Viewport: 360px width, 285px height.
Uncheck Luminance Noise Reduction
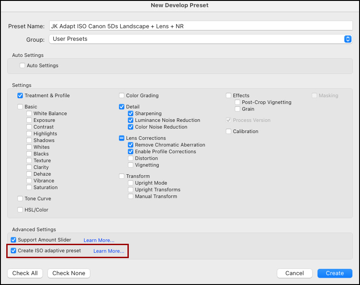click(x=131, y=120)
